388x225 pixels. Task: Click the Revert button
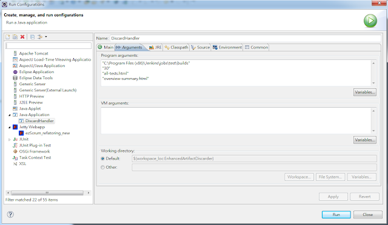click(365, 197)
